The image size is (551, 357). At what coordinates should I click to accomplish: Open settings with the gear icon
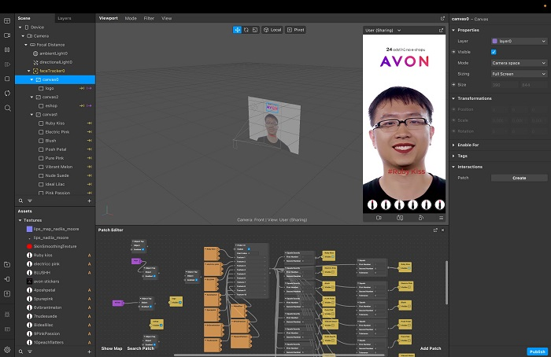[x=7, y=350]
